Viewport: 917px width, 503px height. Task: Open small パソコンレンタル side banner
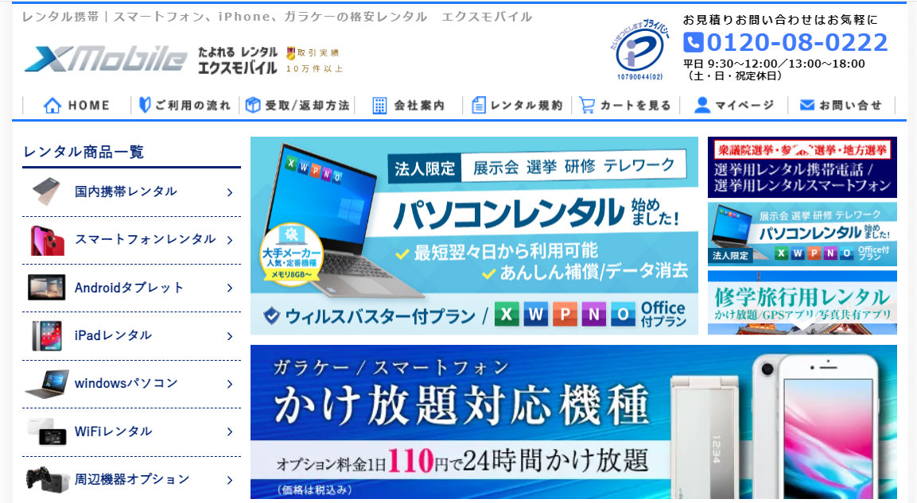click(802, 234)
